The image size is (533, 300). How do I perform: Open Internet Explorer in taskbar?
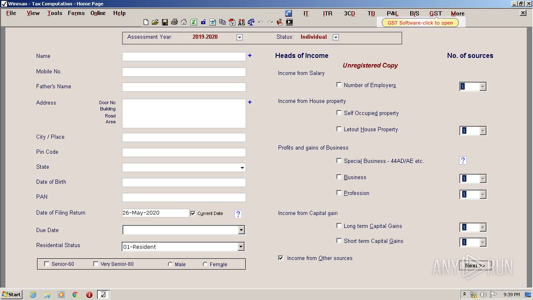click(x=33, y=295)
